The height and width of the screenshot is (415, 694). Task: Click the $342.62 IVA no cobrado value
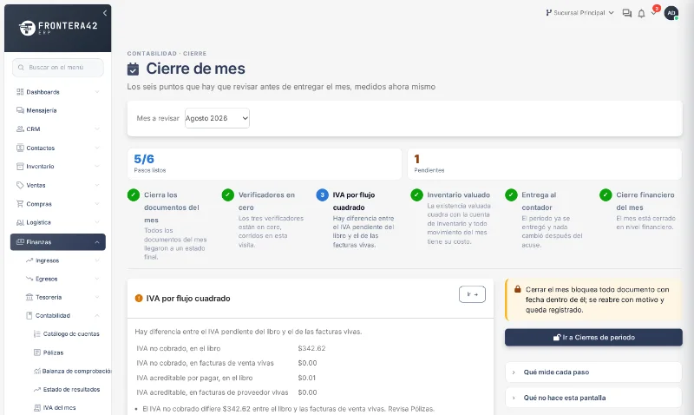coord(311,348)
